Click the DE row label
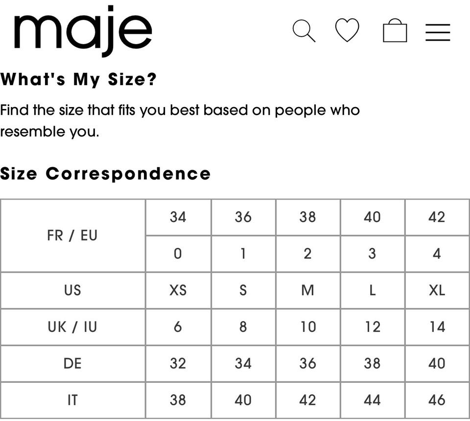This screenshot has width=470, height=421. 72,363
